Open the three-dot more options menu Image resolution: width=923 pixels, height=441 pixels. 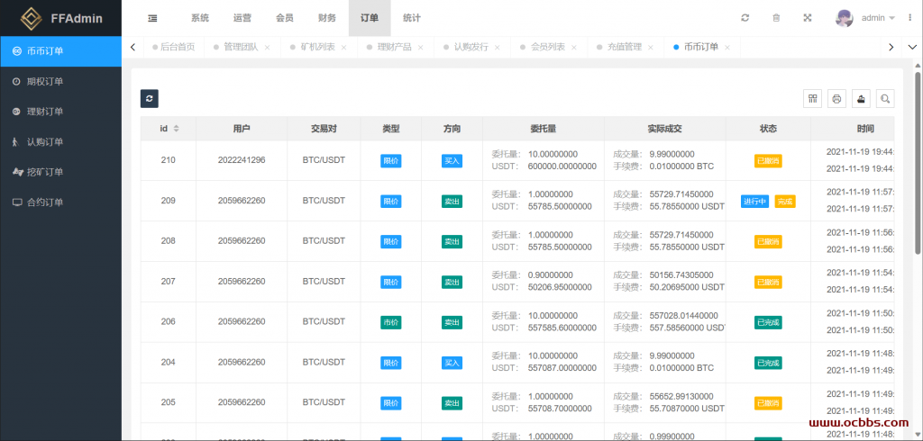click(910, 18)
